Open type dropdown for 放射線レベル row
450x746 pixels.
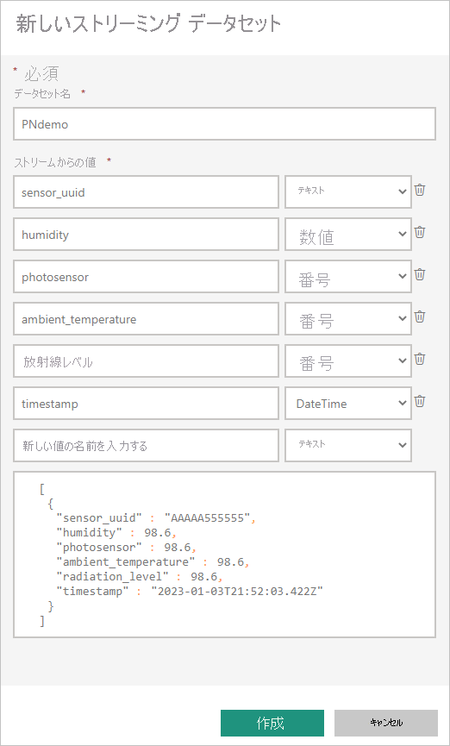click(x=348, y=361)
